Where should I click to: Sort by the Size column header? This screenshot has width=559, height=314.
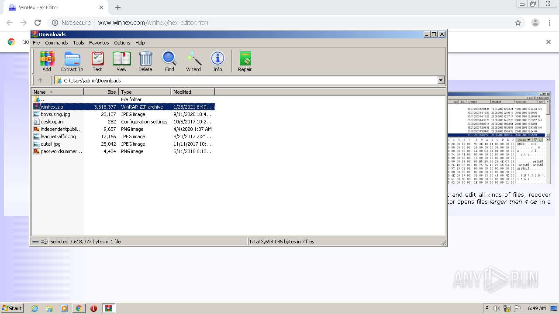pos(101,92)
